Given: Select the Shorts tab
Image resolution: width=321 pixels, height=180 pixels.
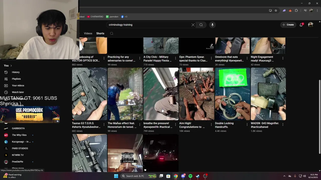Looking at the screenshot, I should point(100,33).
